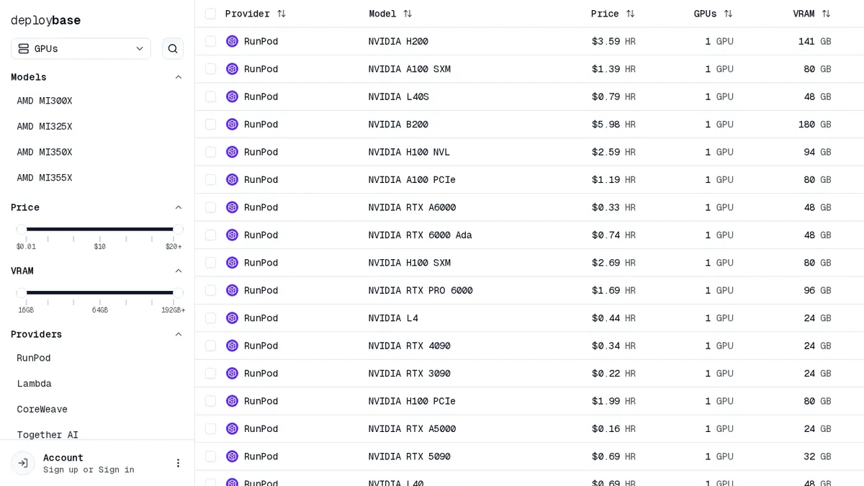Click the deploybase logo
Image resolution: width=864 pixels, height=486 pixels.
pos(45,20)
